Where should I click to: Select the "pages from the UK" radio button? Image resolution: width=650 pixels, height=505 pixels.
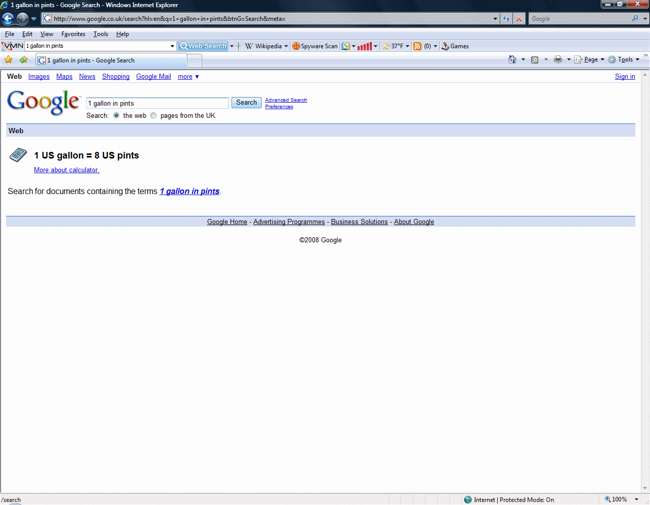(x=153, y=115)
